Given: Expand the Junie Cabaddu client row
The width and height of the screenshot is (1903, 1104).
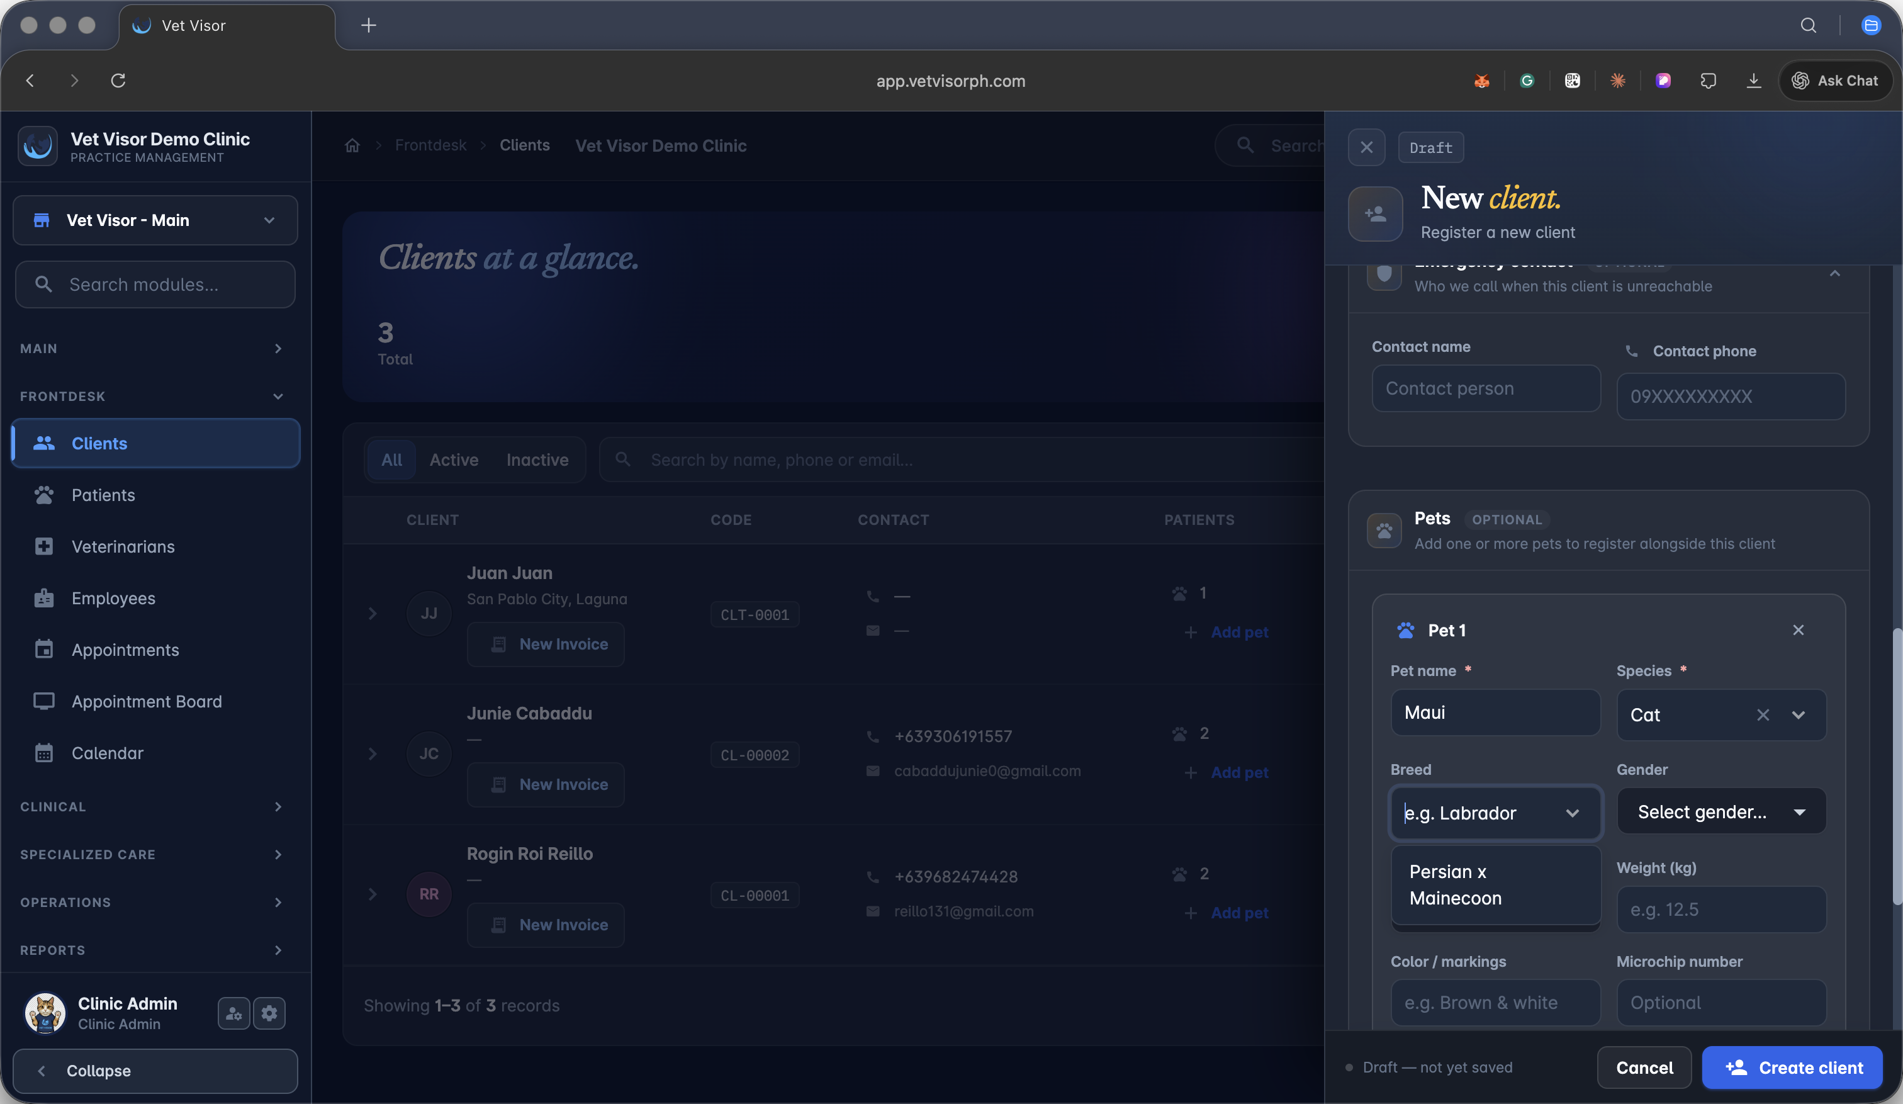Looking at the screenshot, I should click(x=373, y=753).
